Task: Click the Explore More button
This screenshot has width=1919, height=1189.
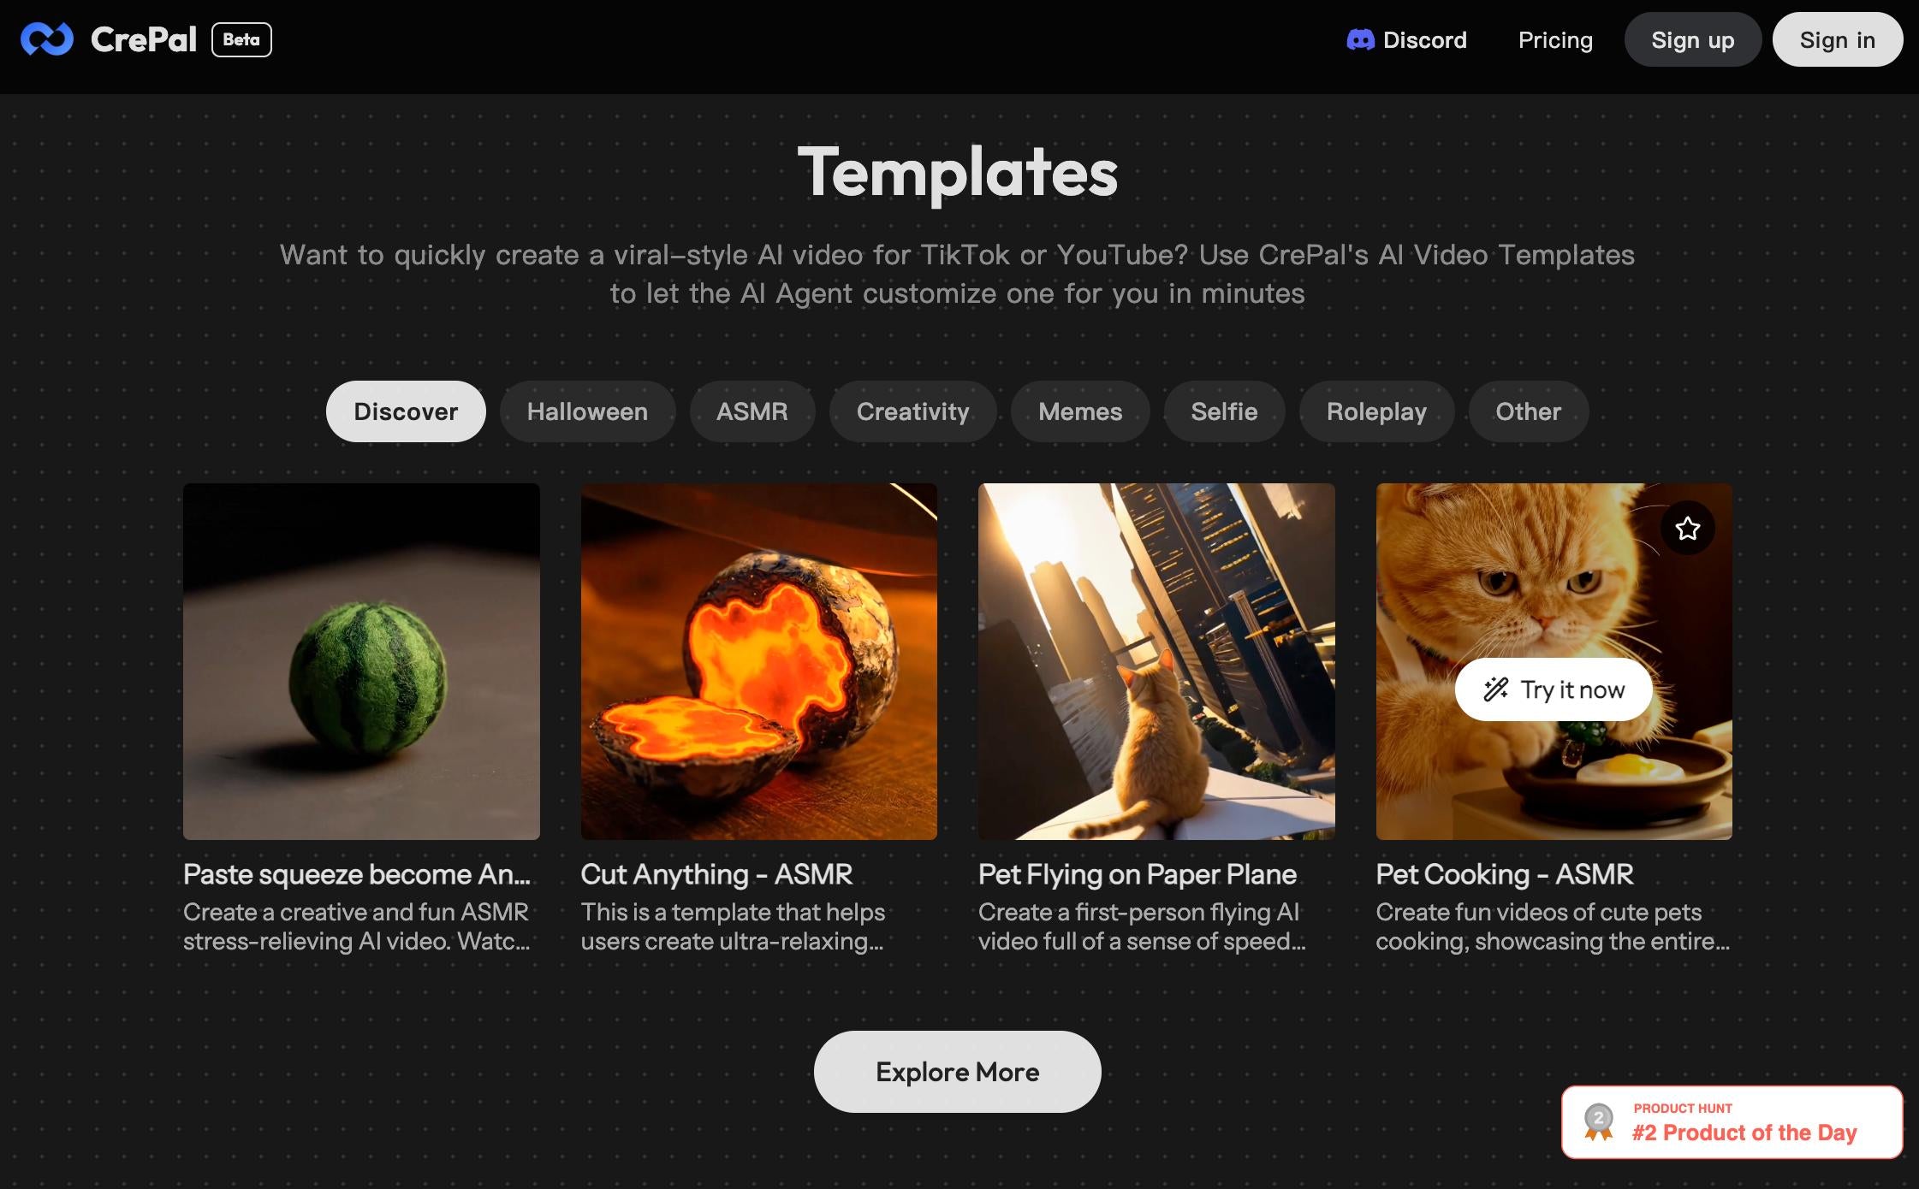Action: [957, 1071]
